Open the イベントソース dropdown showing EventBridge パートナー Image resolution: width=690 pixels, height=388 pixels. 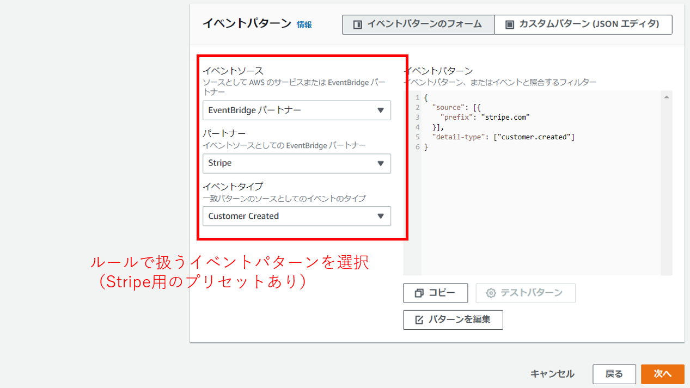(297, 110)
